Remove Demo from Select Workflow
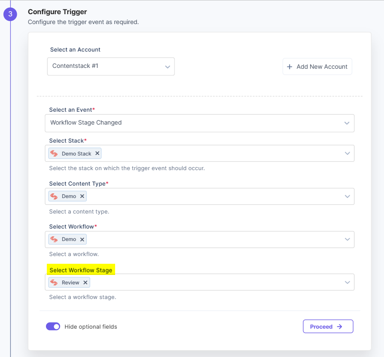The height and width of the screenshot is (357, 384). 82,239
